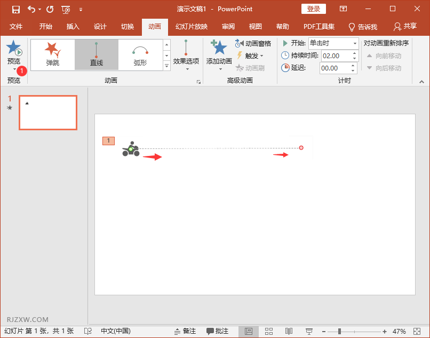Open the 帮助 tab
This screenshot has height=338, width=430.
point(282,27)
